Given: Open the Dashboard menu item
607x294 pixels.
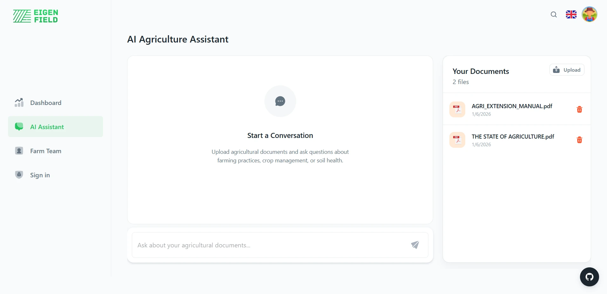Looking at the screenshot, I should pos(46,103).
